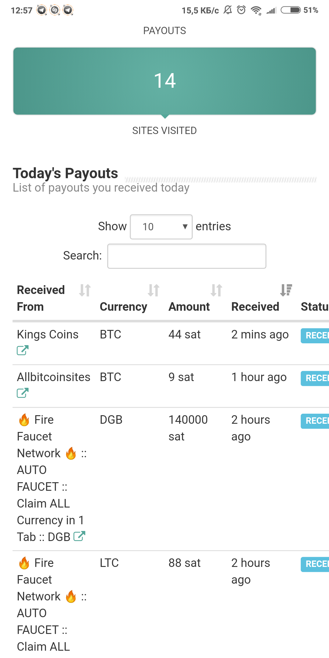Open the Show entries dropdown

tap(161, 227)
